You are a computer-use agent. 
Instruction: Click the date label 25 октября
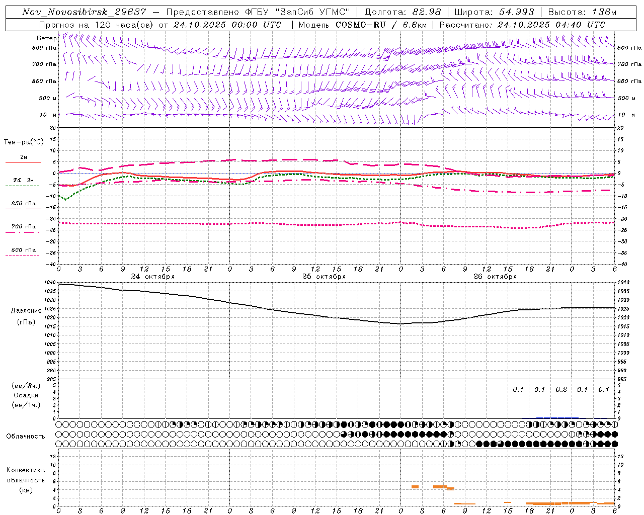tap(324, 277)
